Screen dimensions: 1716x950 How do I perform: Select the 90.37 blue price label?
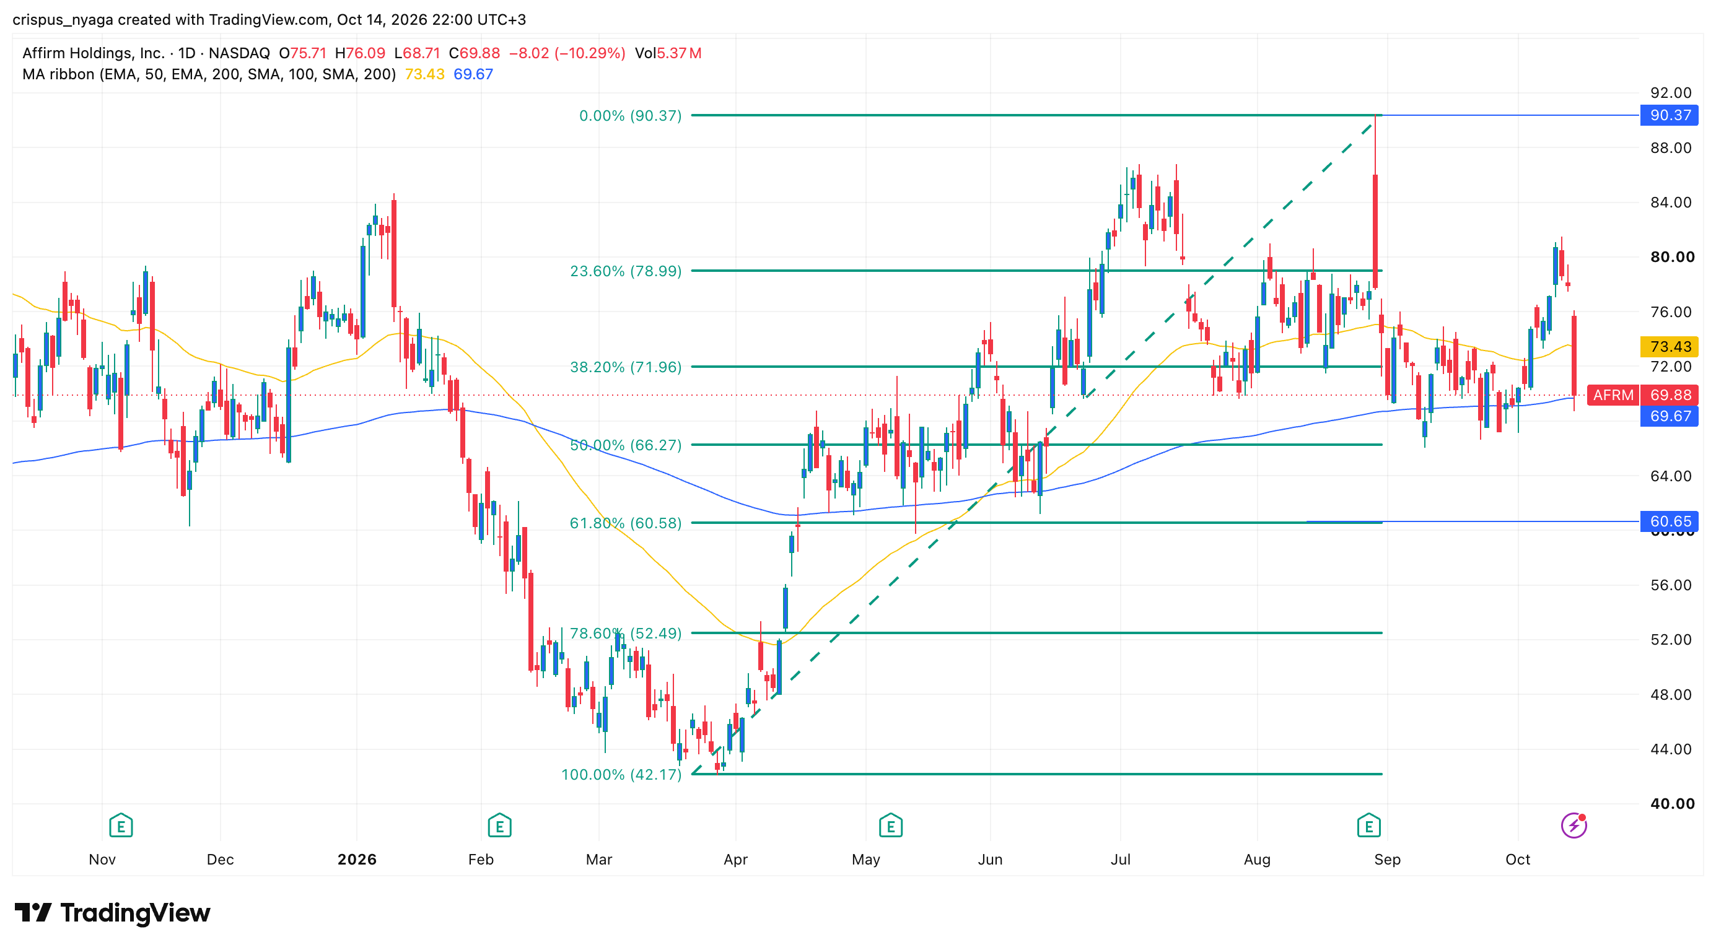[x=1670, y=115]
